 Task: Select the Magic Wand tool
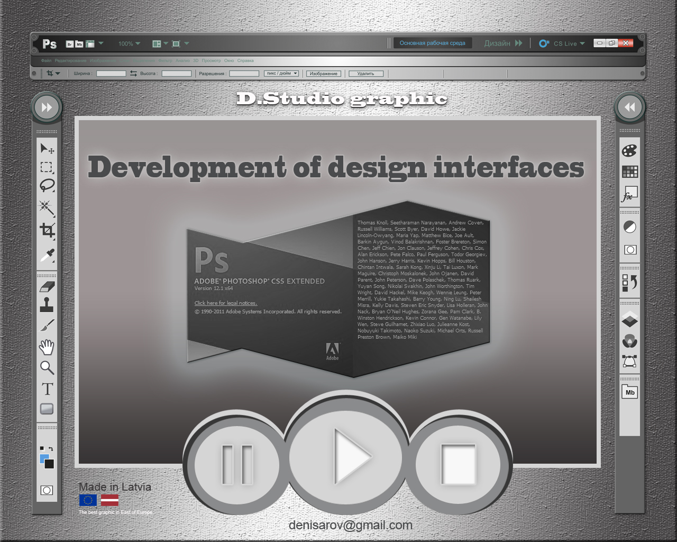coord(47,208)
